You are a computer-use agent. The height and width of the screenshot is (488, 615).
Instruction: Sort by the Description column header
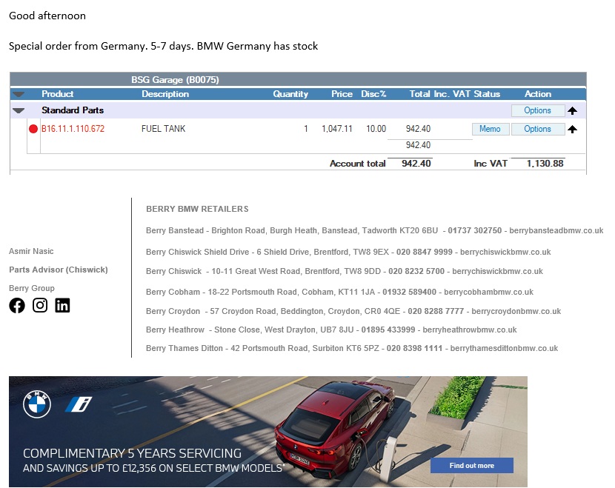coord(165,94)
